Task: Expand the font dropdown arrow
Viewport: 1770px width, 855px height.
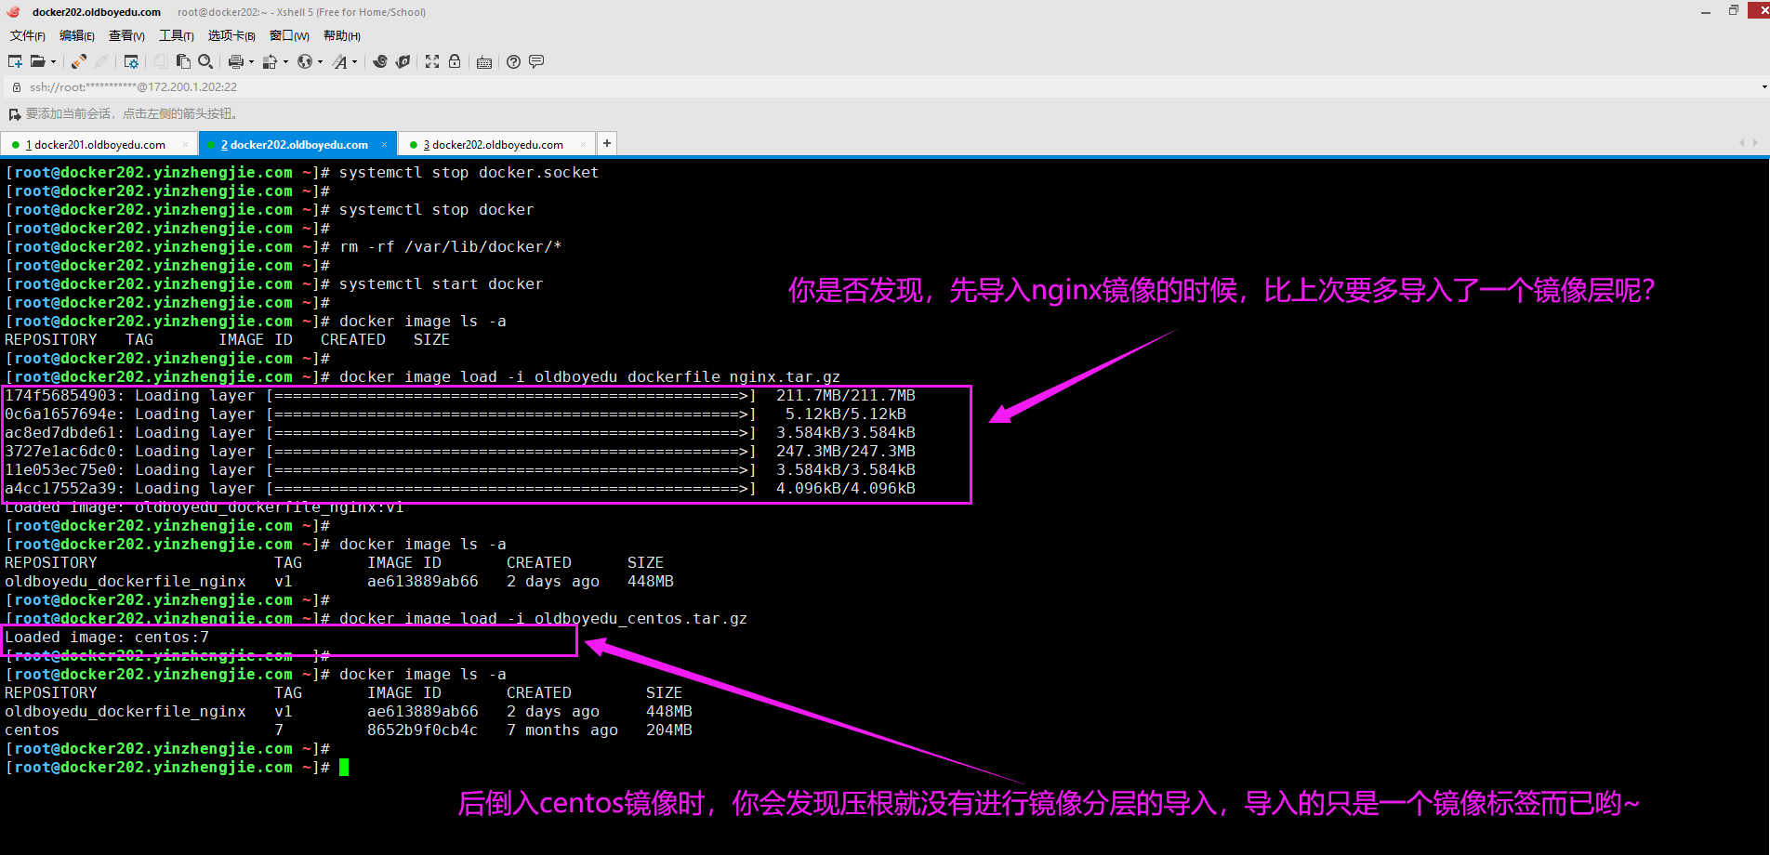Action: pyautogui.click(x=355, y=62)
